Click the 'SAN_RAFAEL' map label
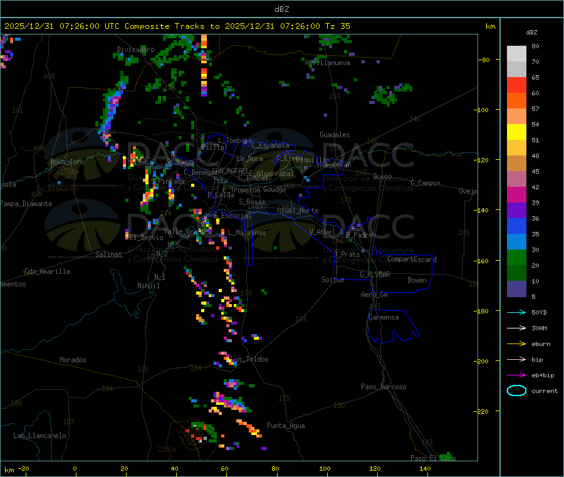 (230, 170)
